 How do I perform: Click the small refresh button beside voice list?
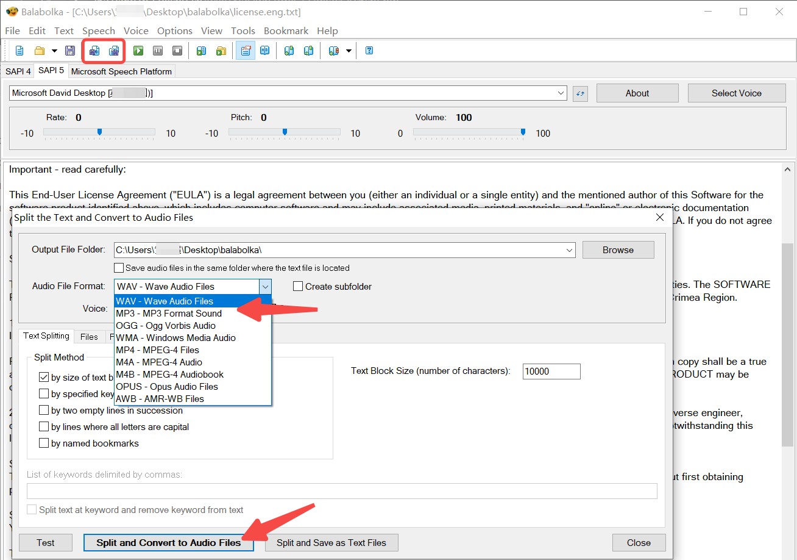tap(581, 93)
